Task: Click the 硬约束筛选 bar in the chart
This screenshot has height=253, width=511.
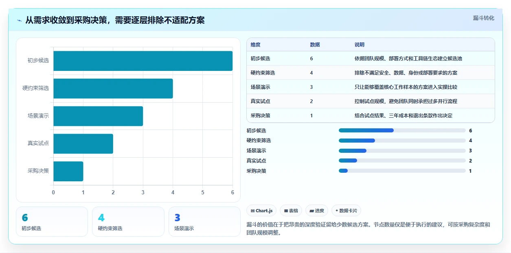Action: point(113,88)
